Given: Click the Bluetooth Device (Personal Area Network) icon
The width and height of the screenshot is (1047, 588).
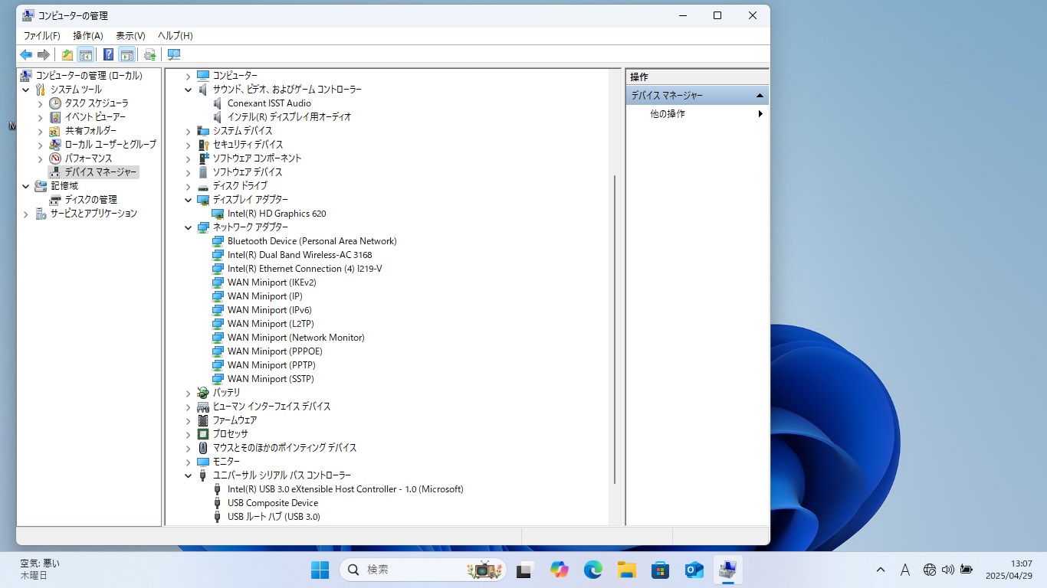Looking at the screenshot, I should point(218,241).
